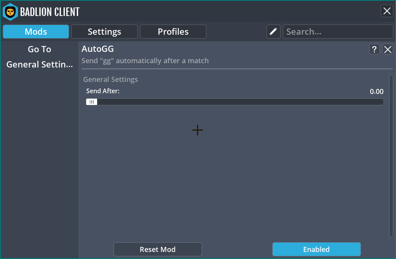Switch to the Mods tab
This screenshot has width=396, height=259.
coord(36,32)
